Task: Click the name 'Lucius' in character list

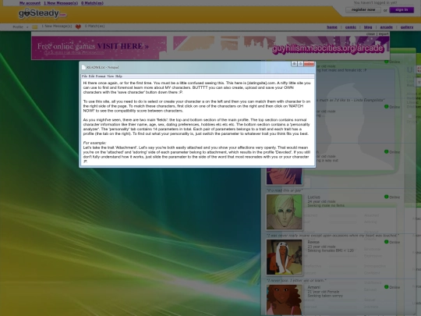Action: (314, 197)
